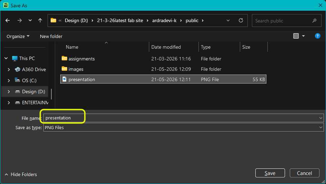This screenshot has height=184, width=326.
Task: Open address bar history dropdown
Action: tap(228, 20)
